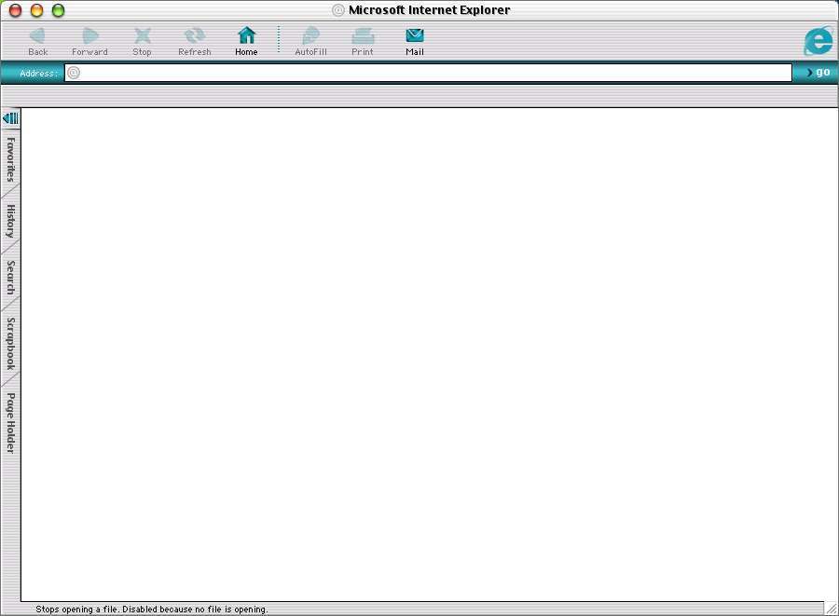839x616 pixels.
Task: Open the History side tab
Action: (10, 221)
